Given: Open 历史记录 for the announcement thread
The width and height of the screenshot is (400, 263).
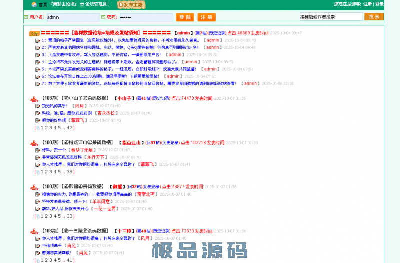Looking at the screenshot, I should (217, 33).
